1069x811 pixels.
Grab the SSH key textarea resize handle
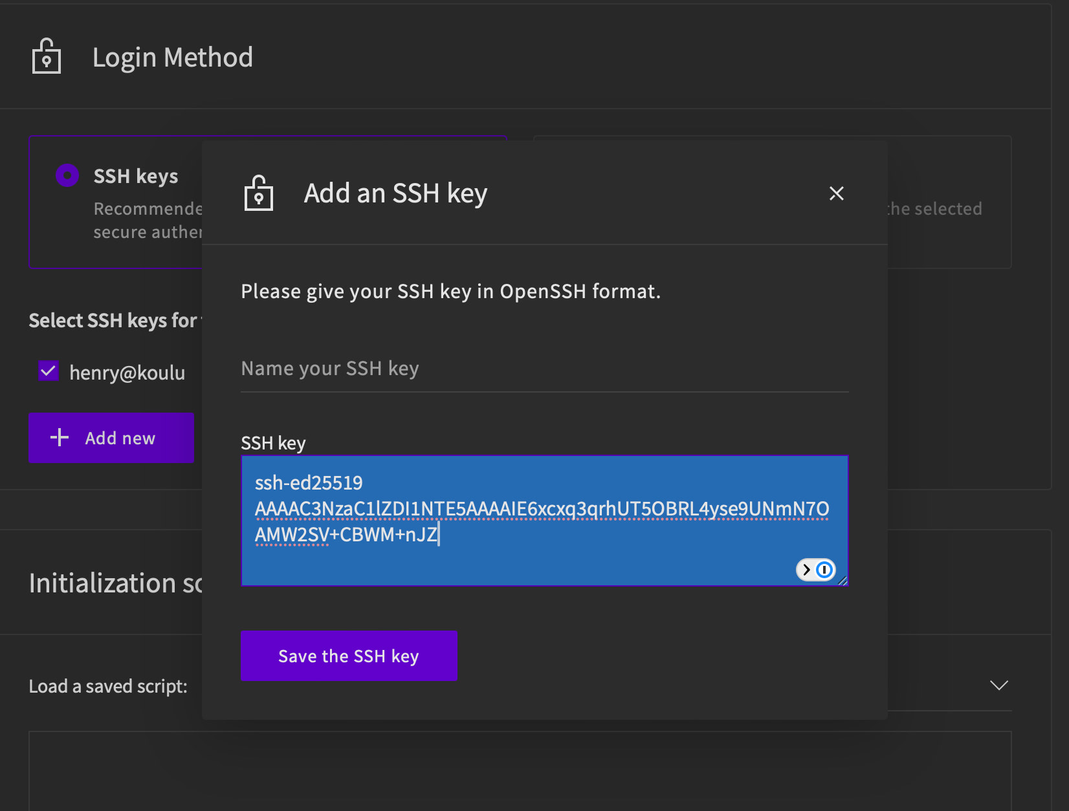click(x=843, y=581)
